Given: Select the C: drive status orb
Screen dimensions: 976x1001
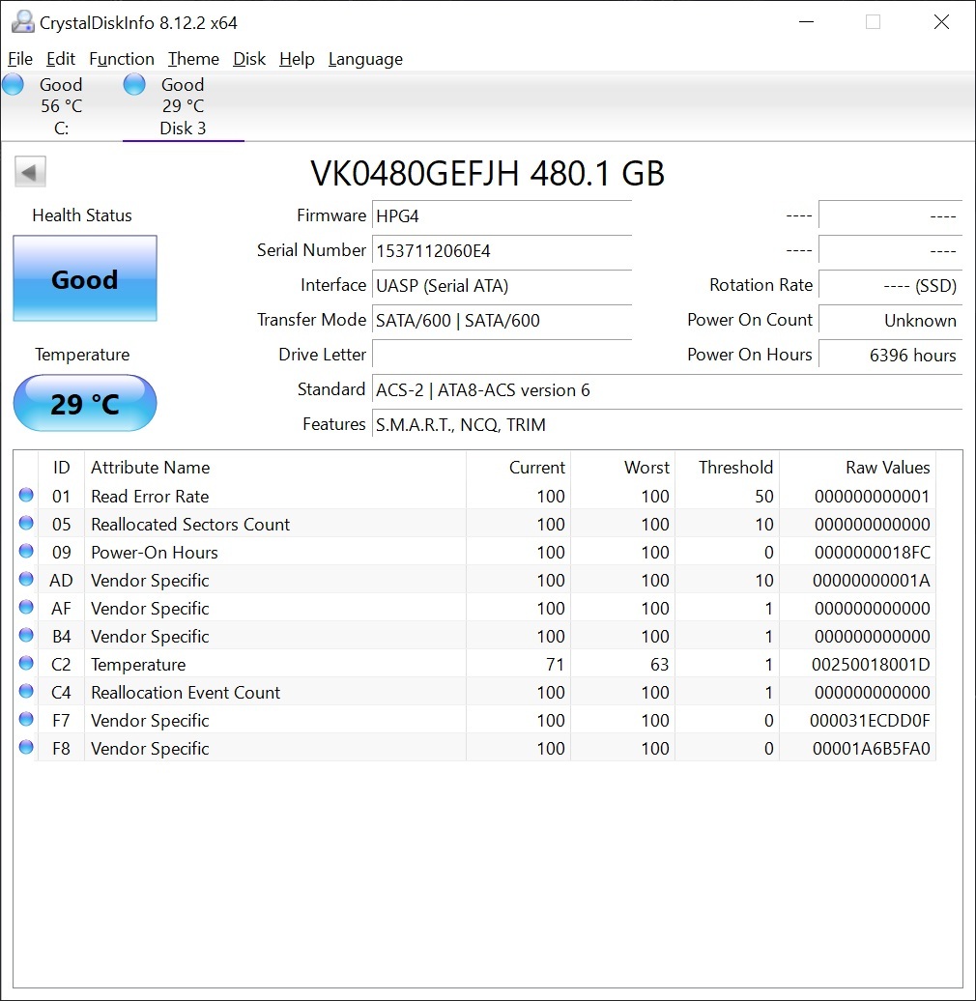Looking at the screenshot, I should coord(13,84).
